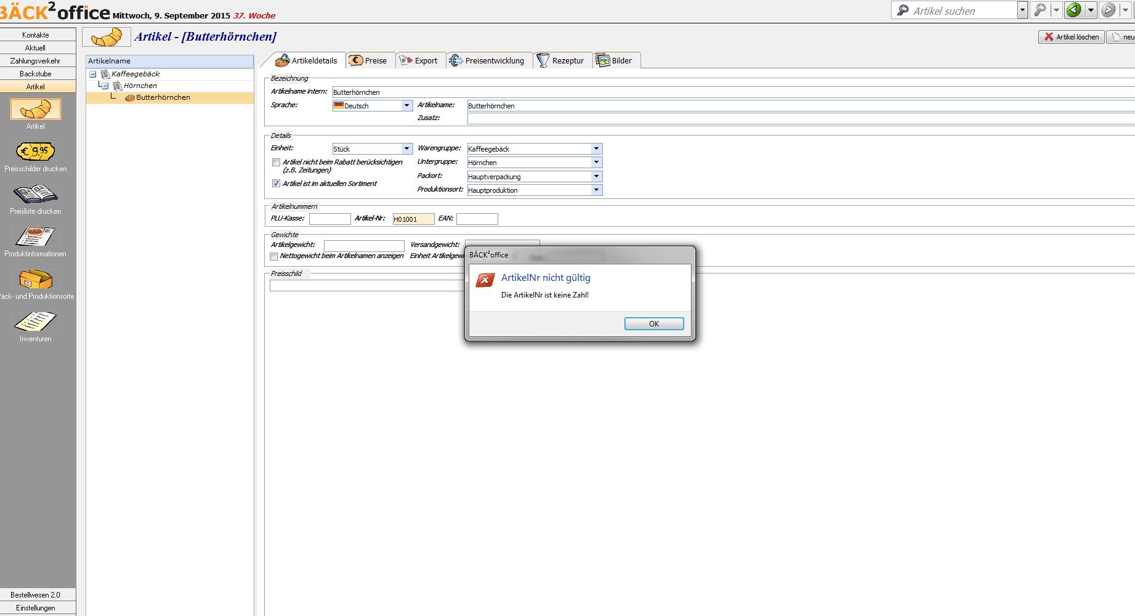
Task: Uncheck 'Artikel ist im aktuellen Sortiment'
Action: (276, 184)
